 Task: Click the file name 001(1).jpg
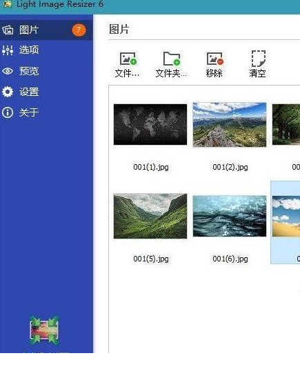[151, 167]
